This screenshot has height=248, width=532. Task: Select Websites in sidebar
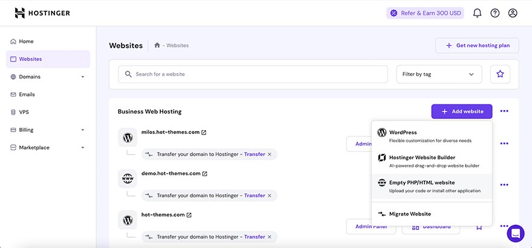tap(48, 59)
